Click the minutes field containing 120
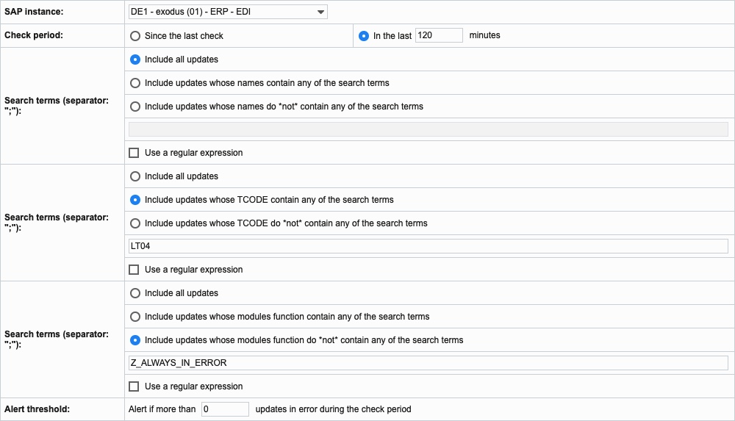 coord(439,35)
